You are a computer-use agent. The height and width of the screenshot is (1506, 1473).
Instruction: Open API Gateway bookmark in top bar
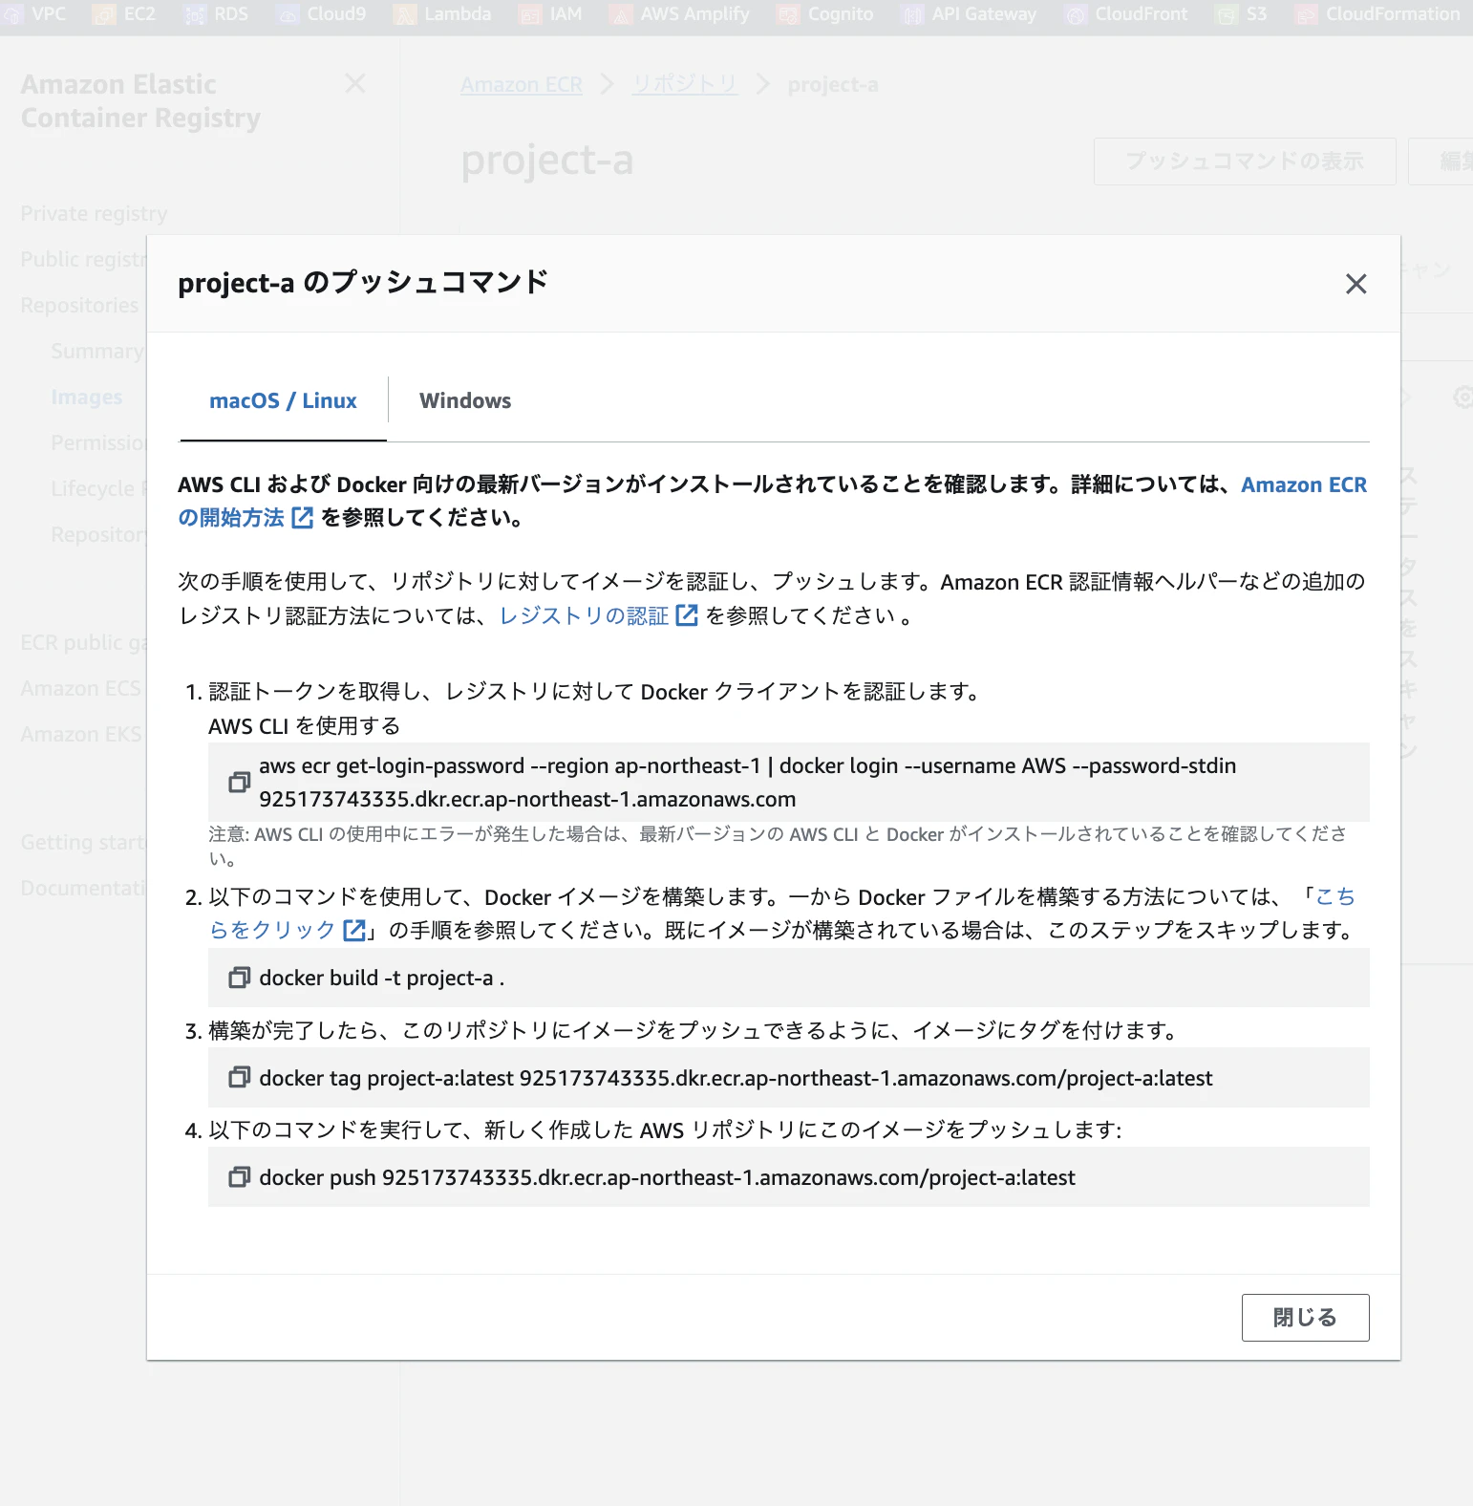click(970, 14)
